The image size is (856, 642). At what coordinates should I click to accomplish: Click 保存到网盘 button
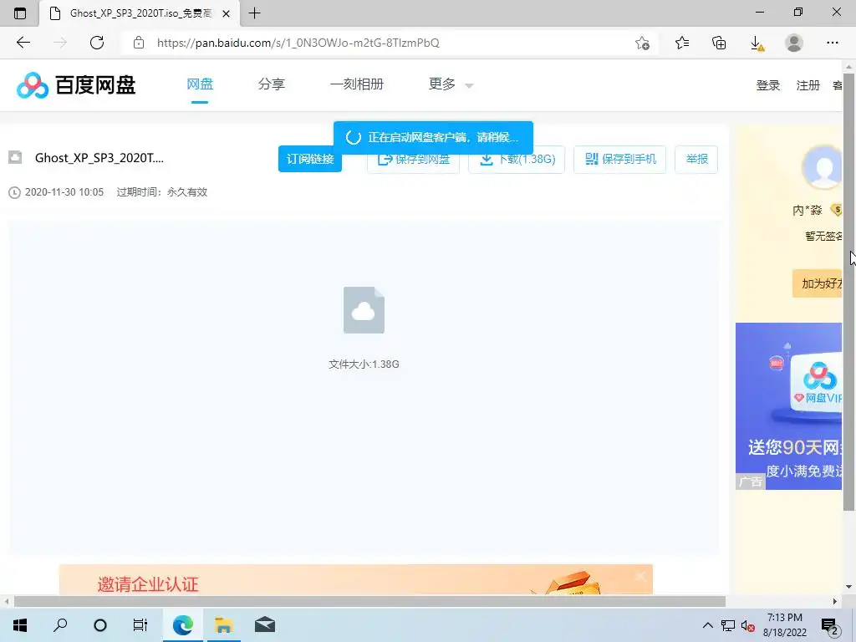pyautogui.click(x=413, y=160)
